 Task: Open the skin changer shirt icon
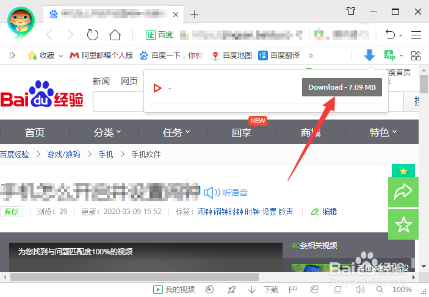tap(350, 11)
